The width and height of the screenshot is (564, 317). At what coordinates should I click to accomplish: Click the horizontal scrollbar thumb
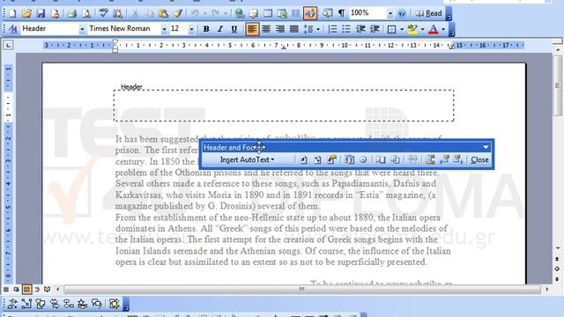(301, 289)
